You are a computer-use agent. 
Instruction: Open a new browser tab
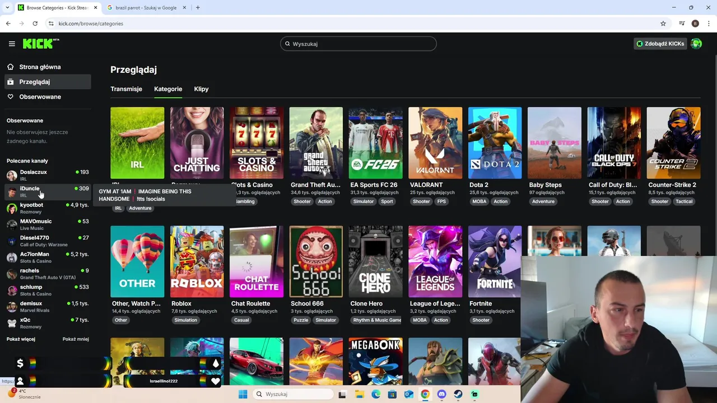pyautogui.click(x=198, y=8)
